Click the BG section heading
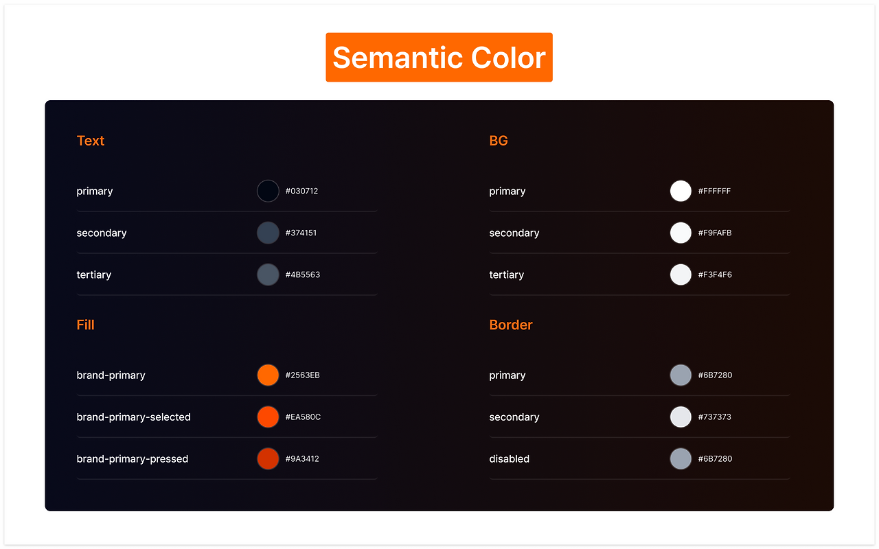The width and height of the screenshot is (879, 549). (499, 141)
